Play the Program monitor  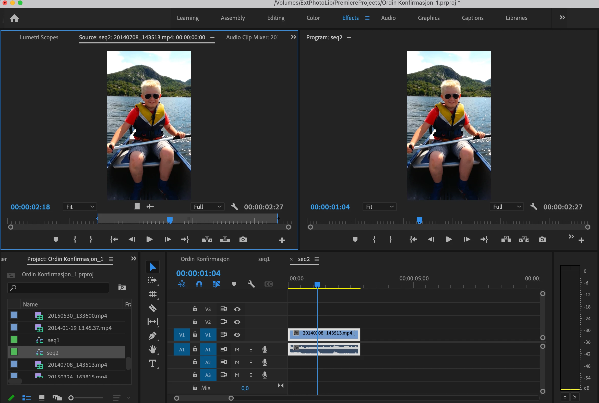coord(448,240)
